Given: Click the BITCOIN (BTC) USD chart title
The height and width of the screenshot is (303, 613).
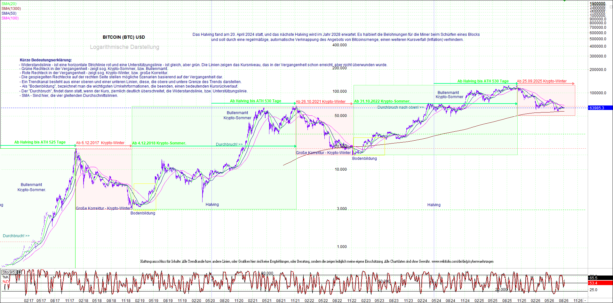Looking at the screenshot, I should point(124,37).
